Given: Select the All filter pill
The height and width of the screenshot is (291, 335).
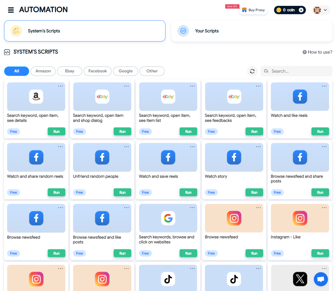Looking at the screenshot, I should (17, 71).
